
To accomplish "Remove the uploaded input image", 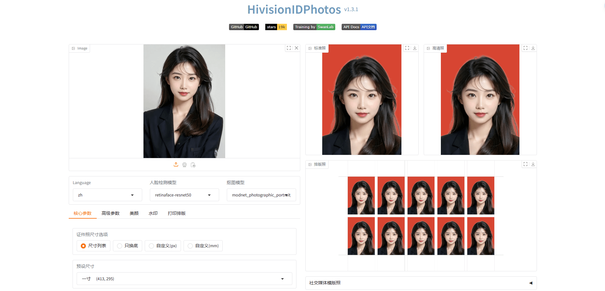I will (296, 48).
